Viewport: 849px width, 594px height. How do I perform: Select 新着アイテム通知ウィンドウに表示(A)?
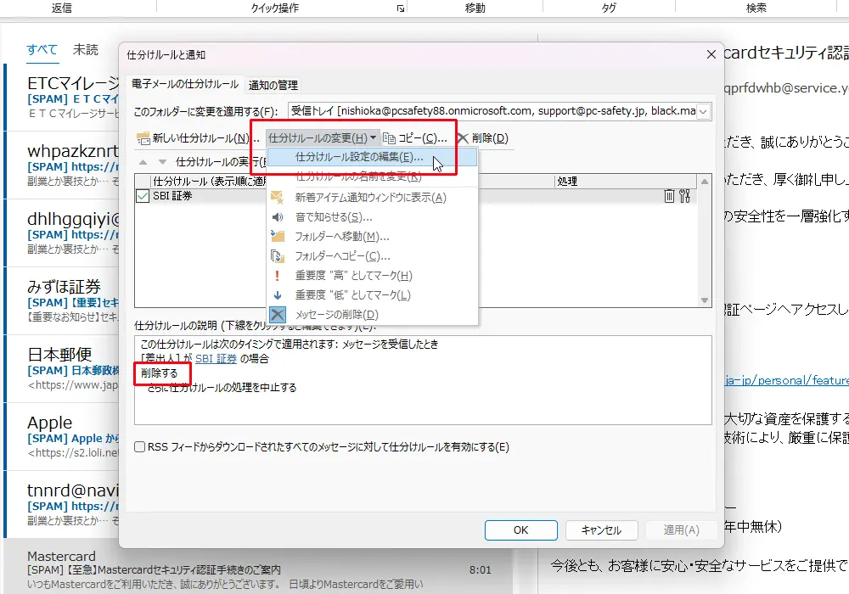pyautogui.click(x=373, y=198)
